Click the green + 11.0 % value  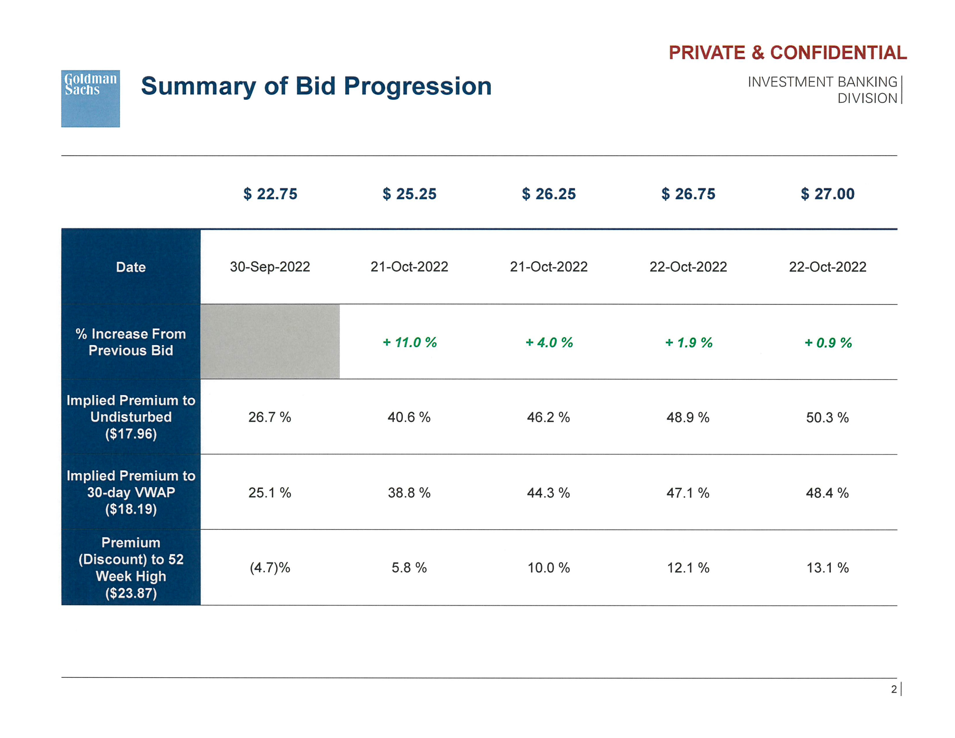click(x=410, y=342)
